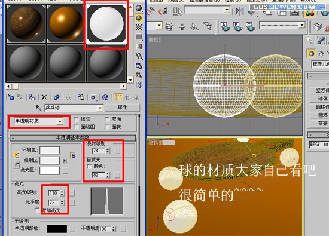329x236 pixels.
Task: Click the 标准 material type button
Action: 122,108
